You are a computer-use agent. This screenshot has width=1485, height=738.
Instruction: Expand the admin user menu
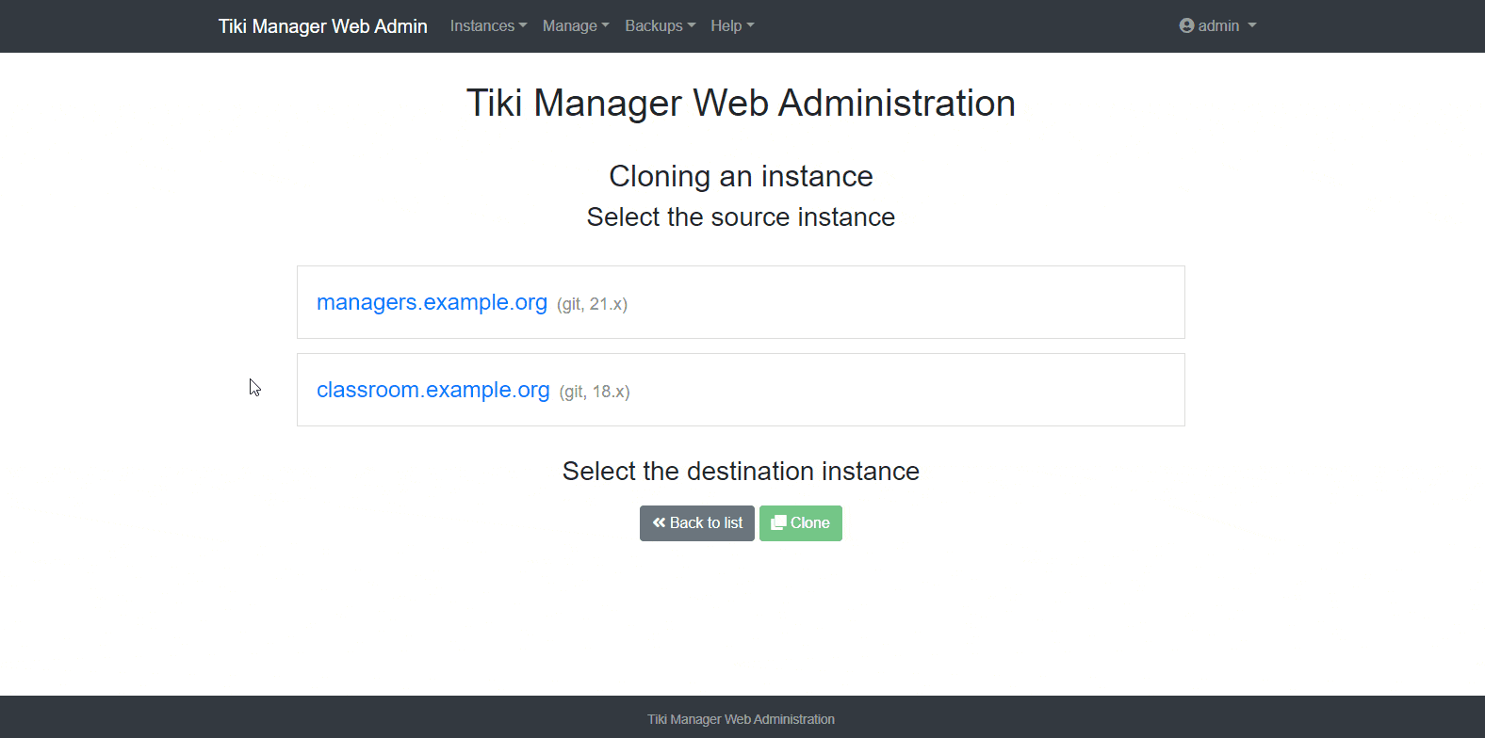[x=1217, y=26]
